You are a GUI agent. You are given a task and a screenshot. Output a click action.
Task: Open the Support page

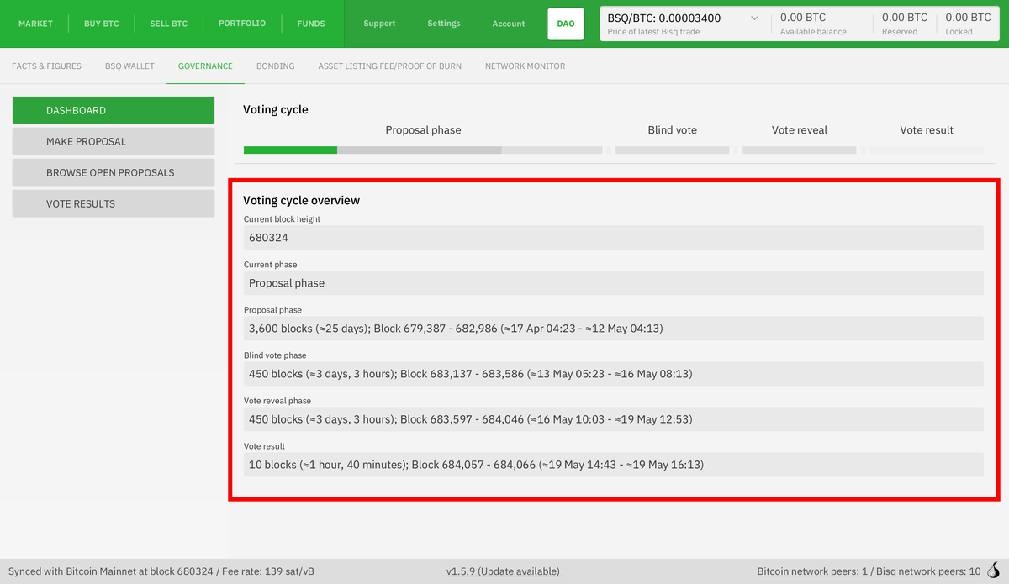pyautogui.click(x=379, y=24)
